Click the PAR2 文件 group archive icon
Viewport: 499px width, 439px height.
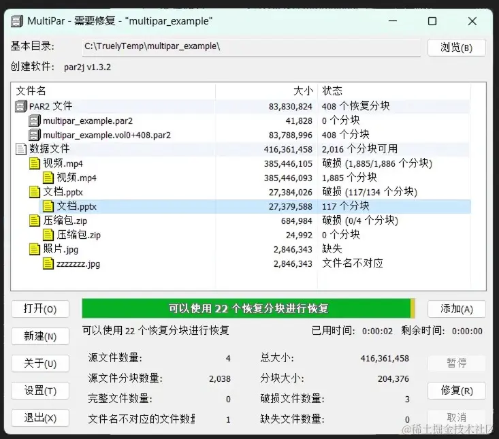point(21,106)
